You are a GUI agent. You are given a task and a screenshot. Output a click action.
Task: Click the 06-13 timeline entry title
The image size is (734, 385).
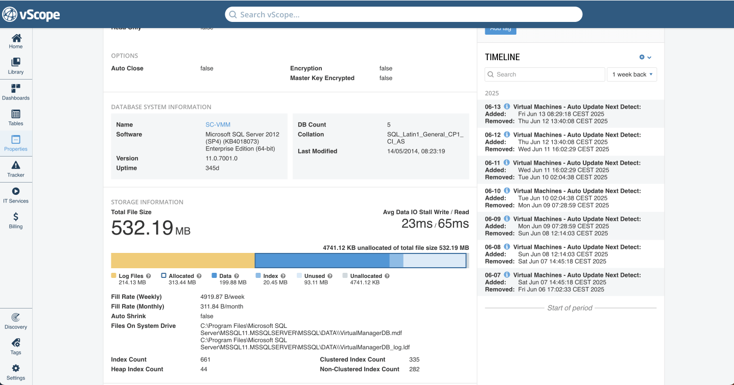(x=577, y=107)
